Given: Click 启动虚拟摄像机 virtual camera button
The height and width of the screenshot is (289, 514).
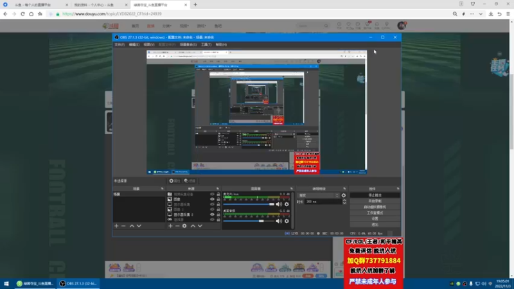Looking at the screenshot, I should pos(375,207).
